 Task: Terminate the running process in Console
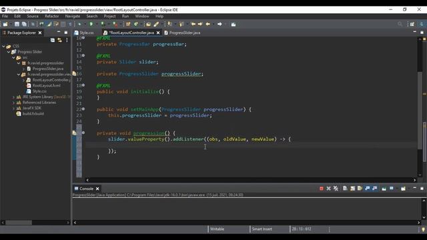(322, 188)
